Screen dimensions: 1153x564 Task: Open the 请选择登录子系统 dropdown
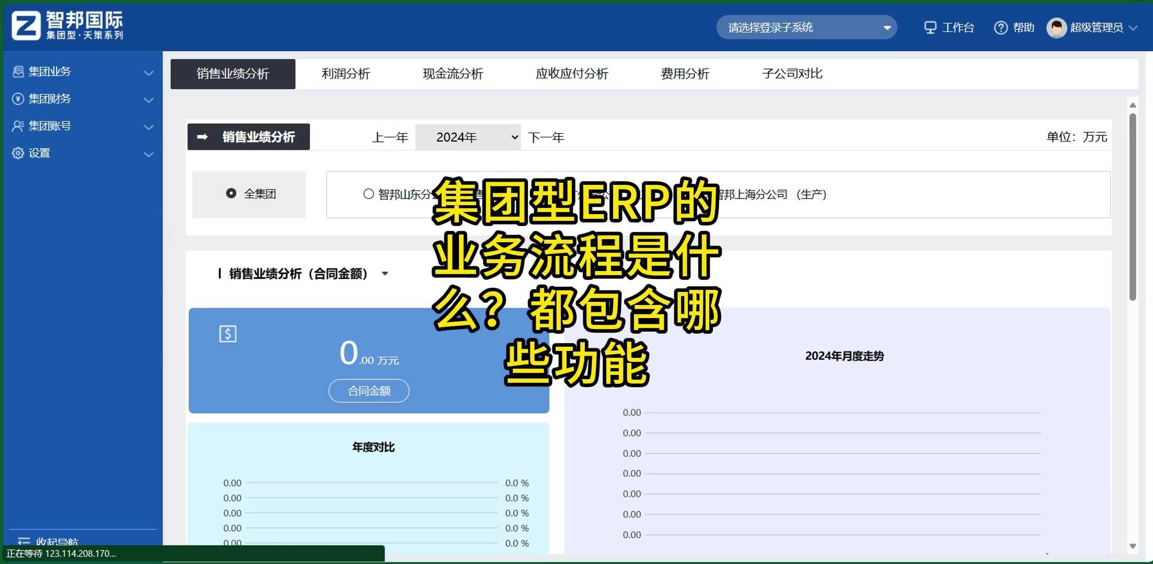click(x=806, y=27)
